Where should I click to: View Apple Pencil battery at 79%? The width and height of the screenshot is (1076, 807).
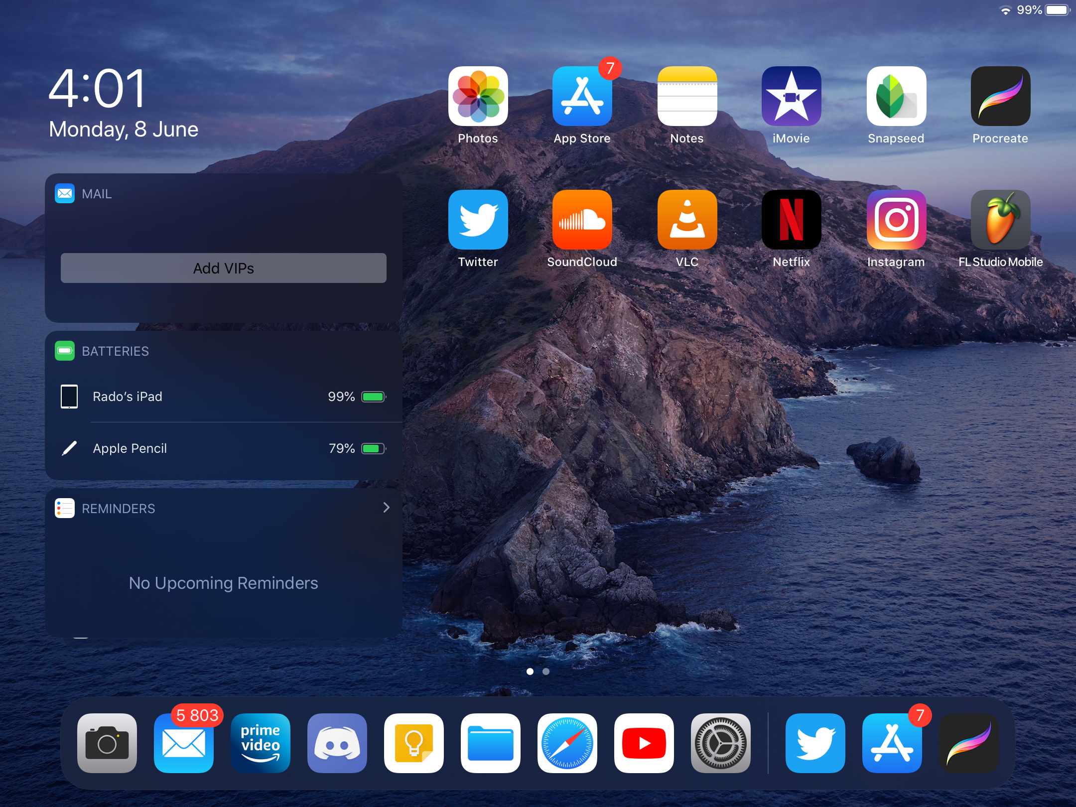[224, 447]
